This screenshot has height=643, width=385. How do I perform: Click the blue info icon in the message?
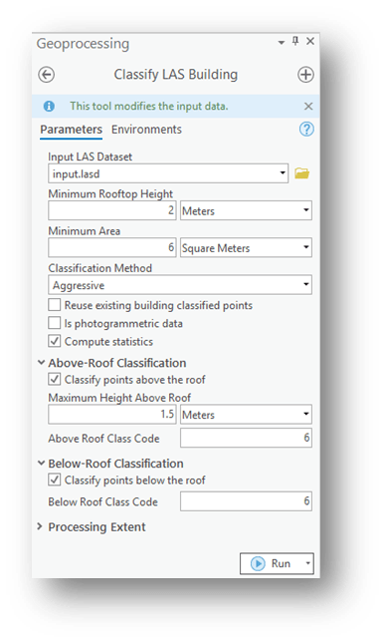tap(49, 107)
